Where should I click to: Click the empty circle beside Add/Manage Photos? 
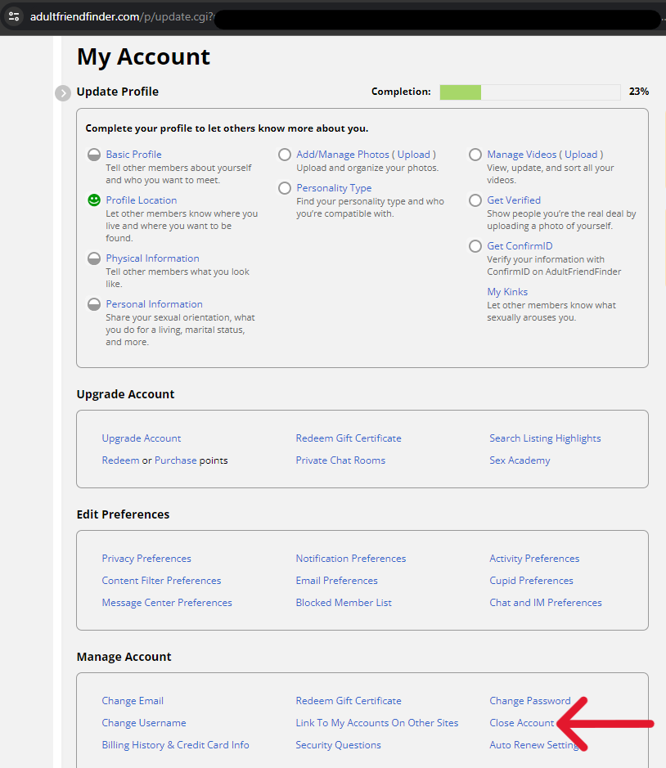click(285, 155)
